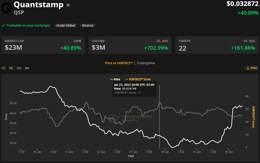The height and width of the screenshot is (163, 260).
Task: Toggle the Price series in legend
Action: [115, 79]
